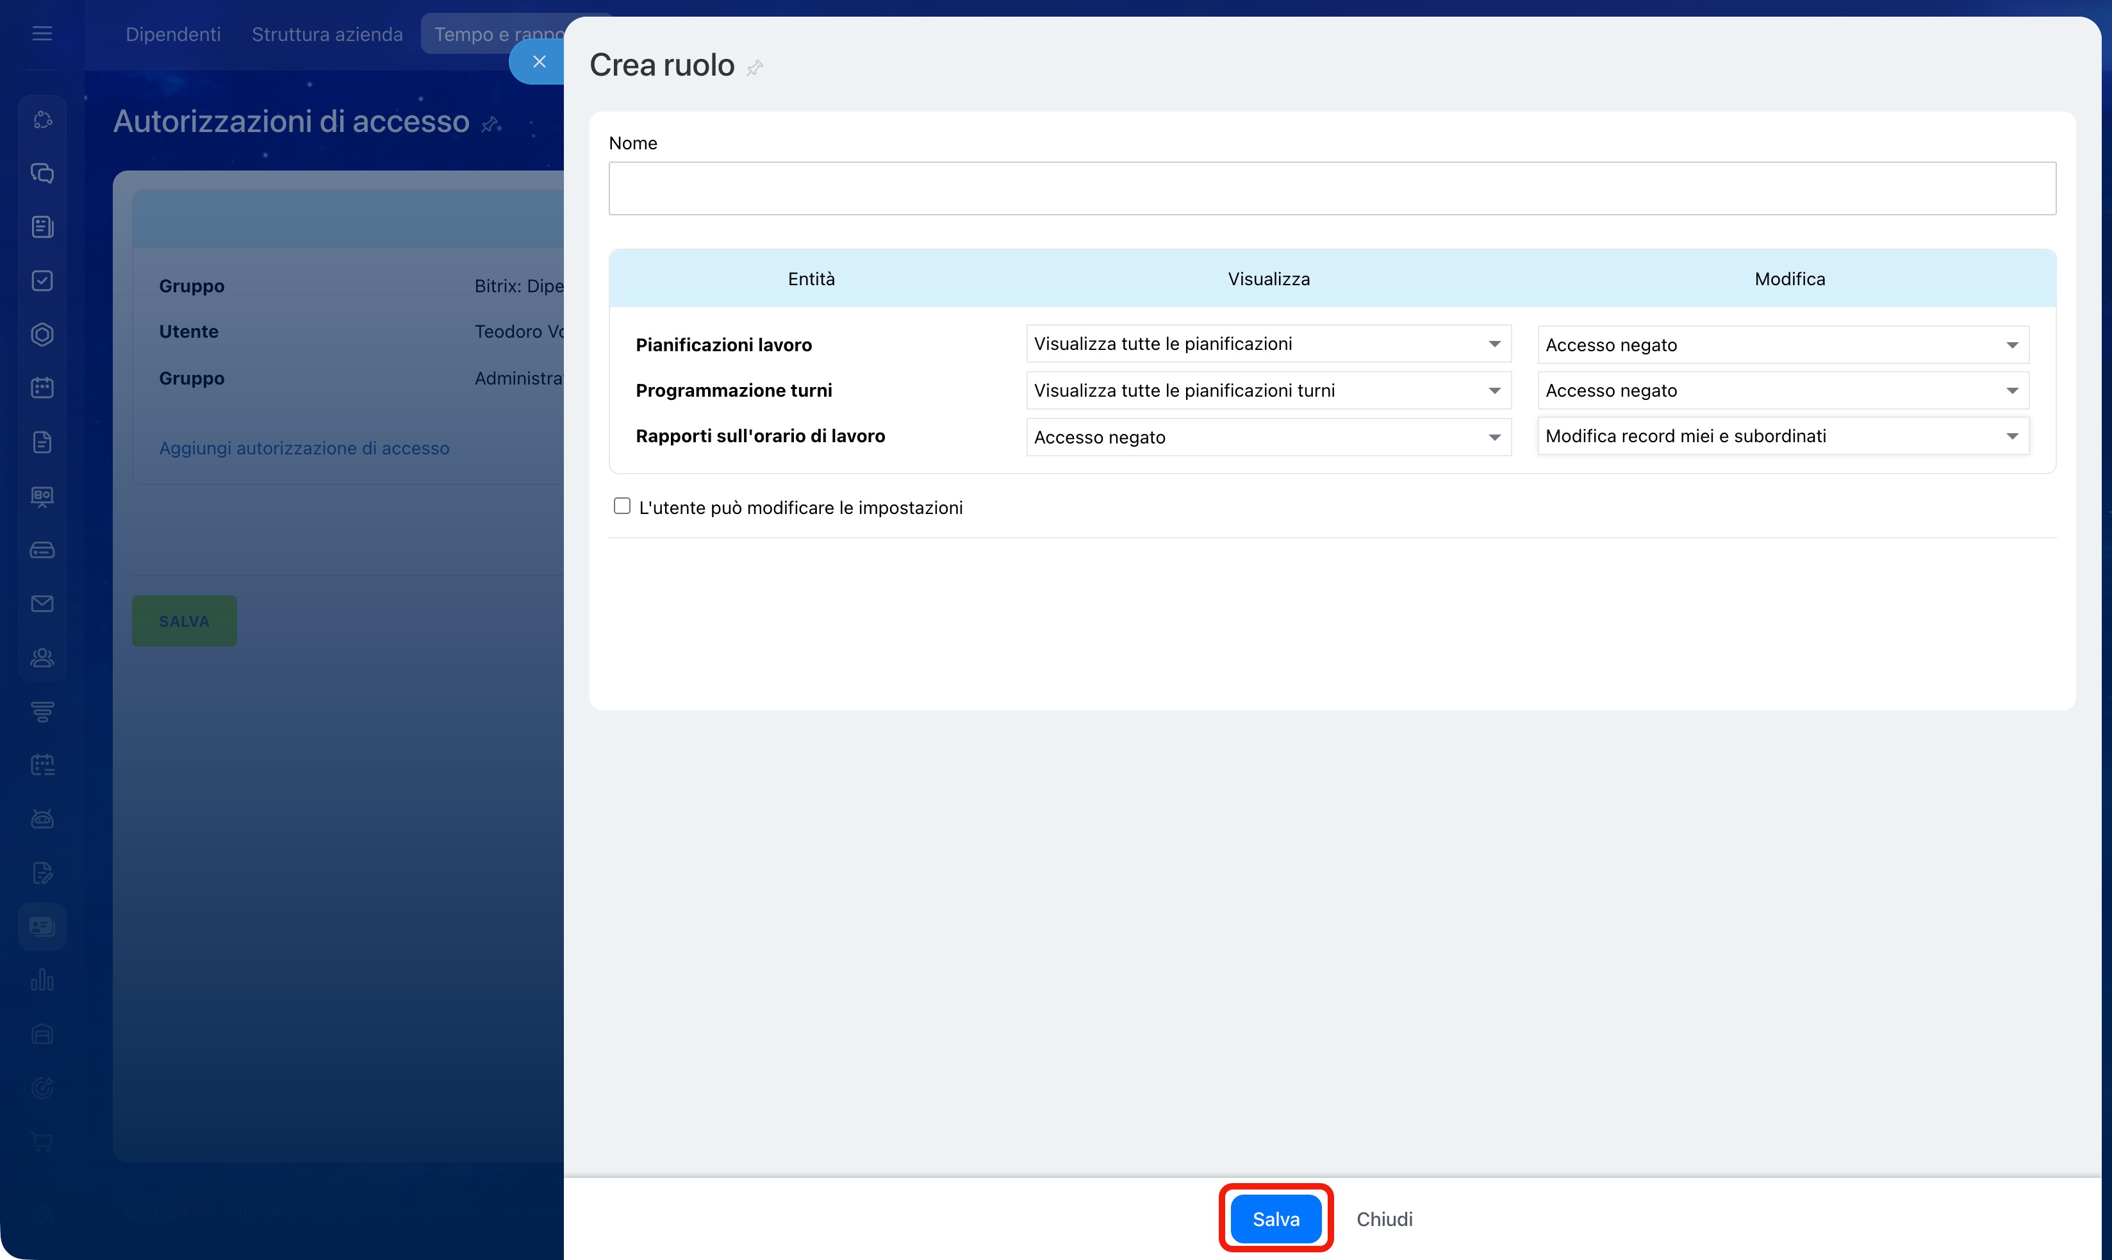Click Aggiungi autorizzazione di accesso link
This screenshot has width=2112, height=1260.
304,448
